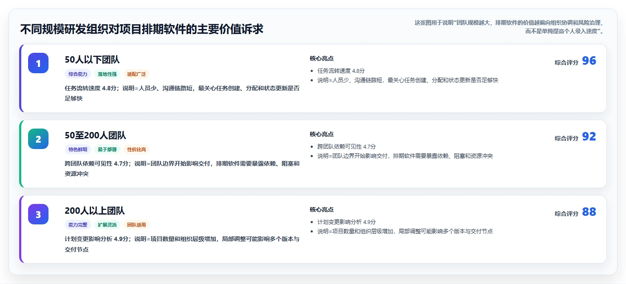Click the 落地性强 tag

click(x=107, y=74)
